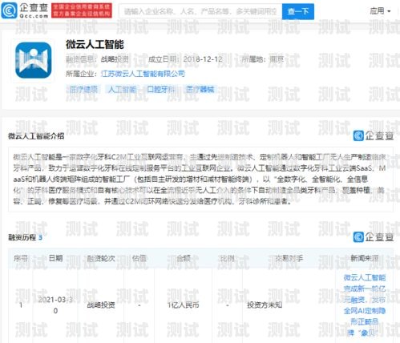Click the 成立日期 2018-12-12 text
Viewport: 400px width, 343px height.
(x=185, y=59)
